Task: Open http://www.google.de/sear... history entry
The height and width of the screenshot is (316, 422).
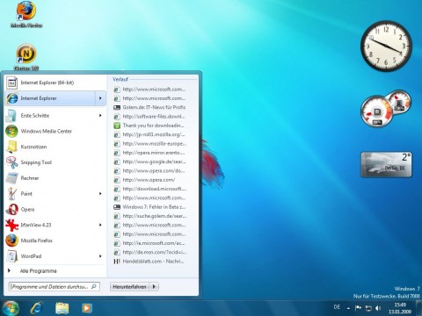Action: (149, 162)
